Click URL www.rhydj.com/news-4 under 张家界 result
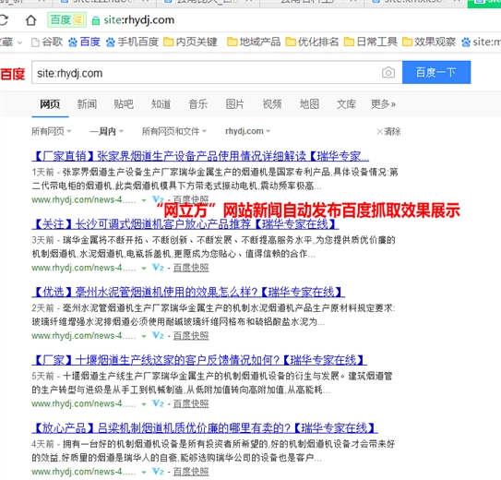Viewport: 501px width, 480px height. pyautogui.click(x=84, y=199)
